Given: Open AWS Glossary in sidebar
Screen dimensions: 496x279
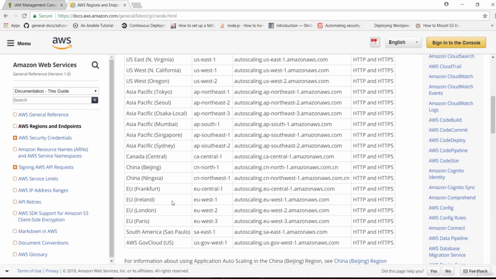Looking at the screenshot, I should (33, 255).
